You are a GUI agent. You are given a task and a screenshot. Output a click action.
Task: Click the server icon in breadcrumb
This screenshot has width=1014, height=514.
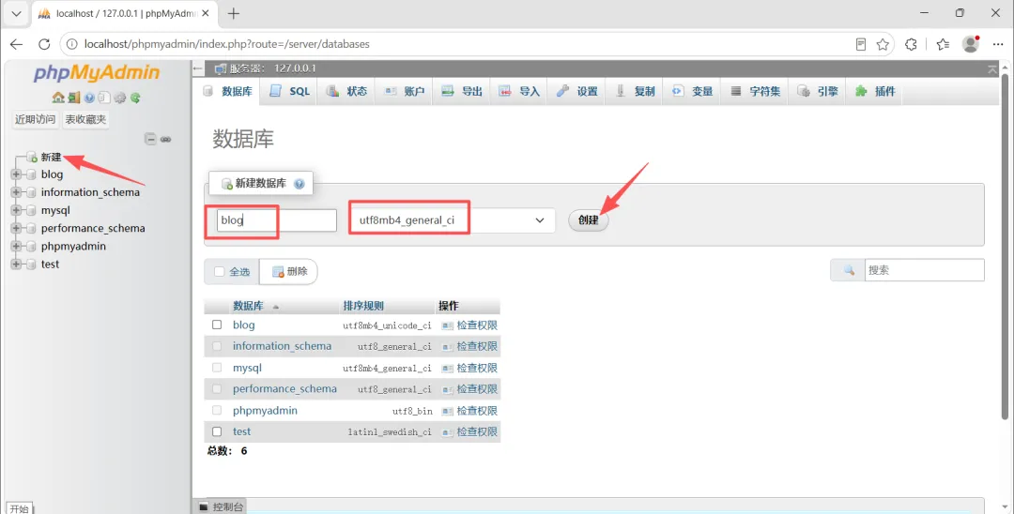point(221,68)
